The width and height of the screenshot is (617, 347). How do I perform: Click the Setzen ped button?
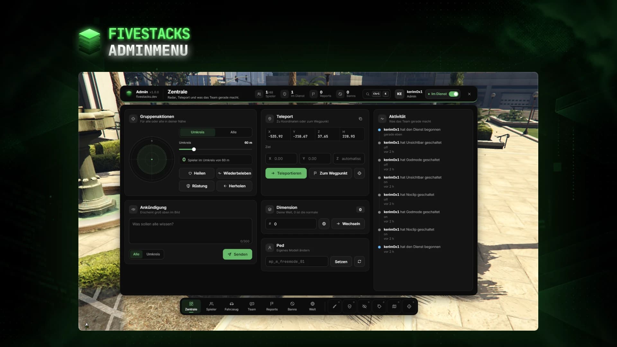click(x=341, y=262)
